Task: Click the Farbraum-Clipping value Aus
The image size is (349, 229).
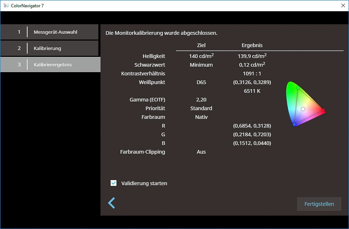Action: pos(201,152)
